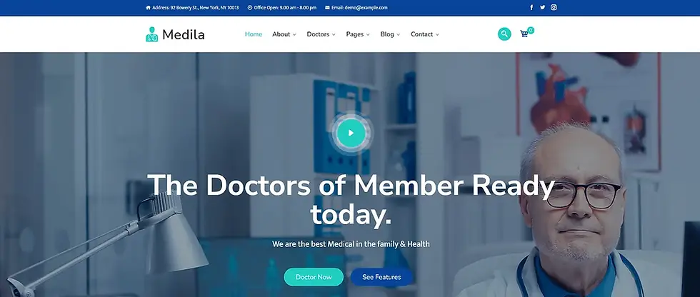Click the Doctor Now button
The width and height of the screenshot is (700, 297).
click(x=314, y=277)
